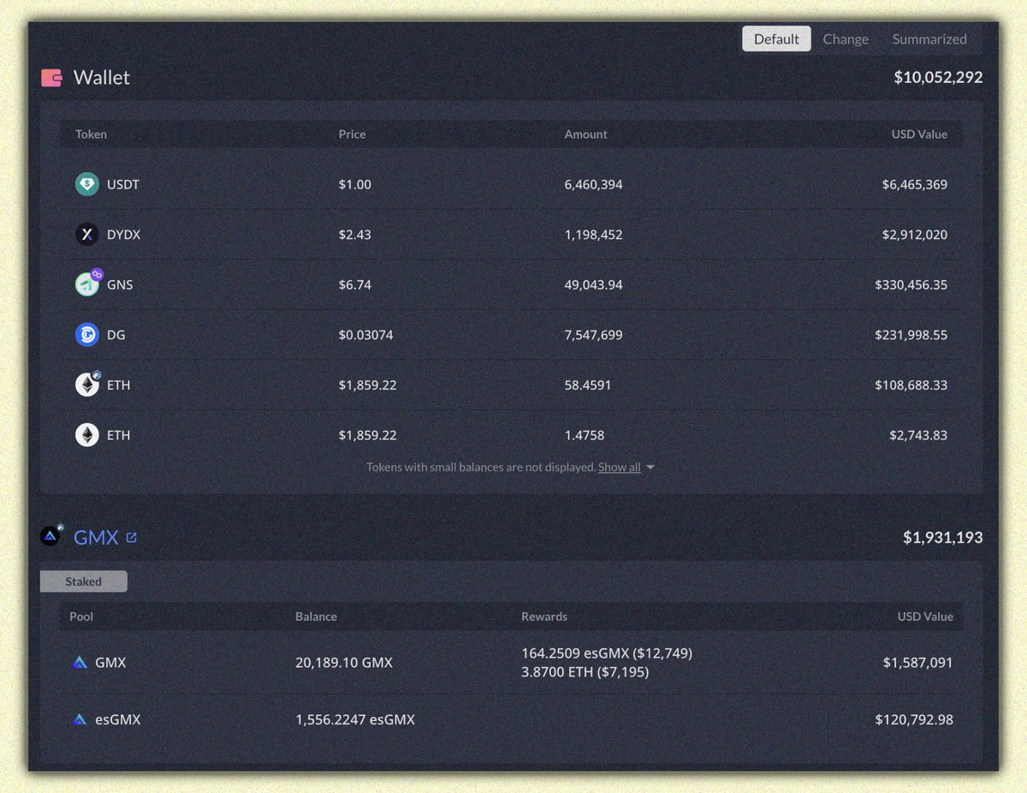This screenshot has width=1027, height=793.
Task: Select the Default view toggle
Action: pyautogui.click(x=776, y=39)
